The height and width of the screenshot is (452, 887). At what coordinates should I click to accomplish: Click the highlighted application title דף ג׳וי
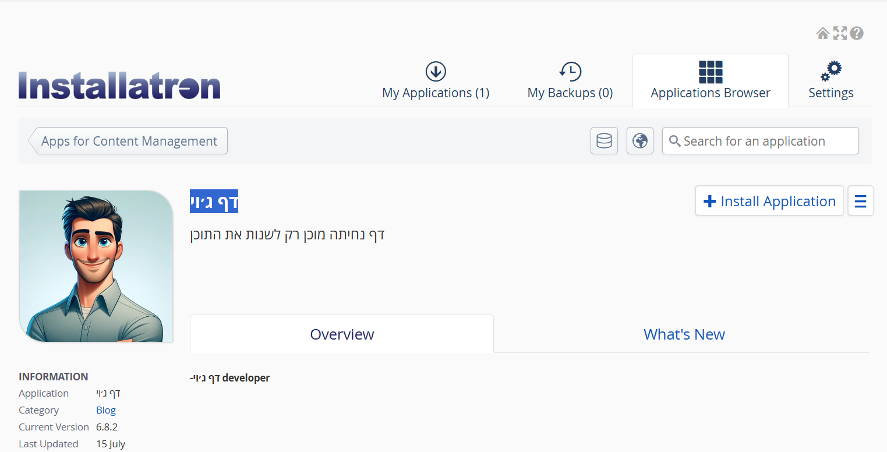pyautogui.click(x=214, y=202)
